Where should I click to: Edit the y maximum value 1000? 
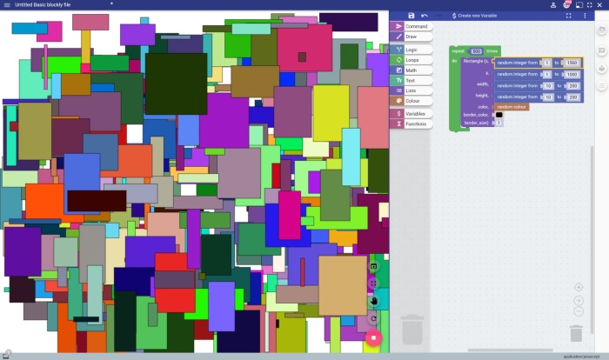click(572, 74)
